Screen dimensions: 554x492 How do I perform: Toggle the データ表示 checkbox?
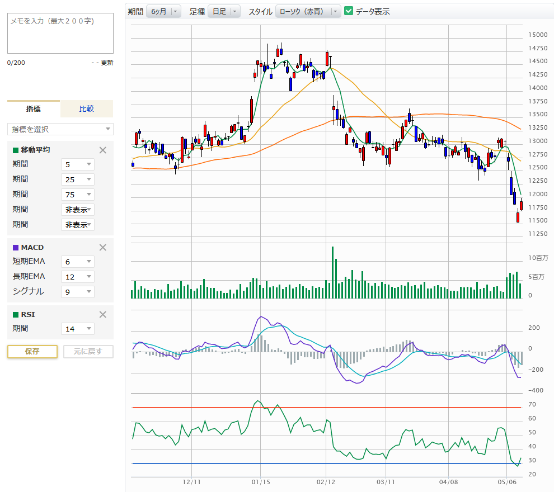click(x=349, y=11)
